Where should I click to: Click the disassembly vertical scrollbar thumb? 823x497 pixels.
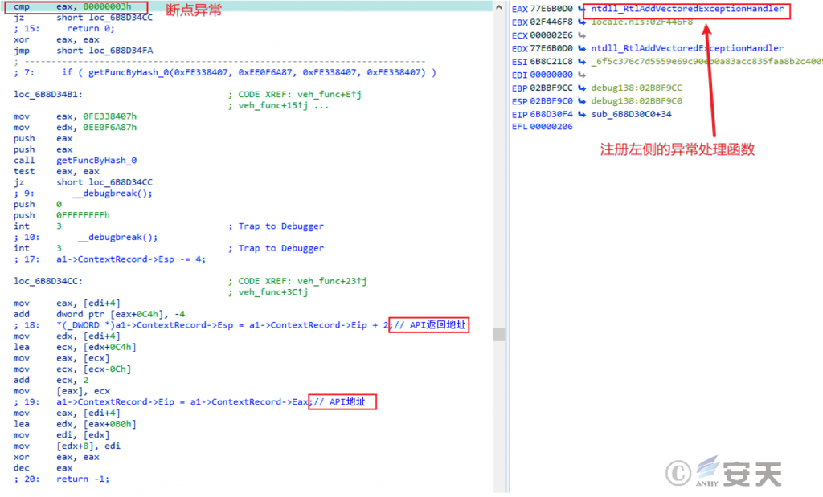(499, 334)
